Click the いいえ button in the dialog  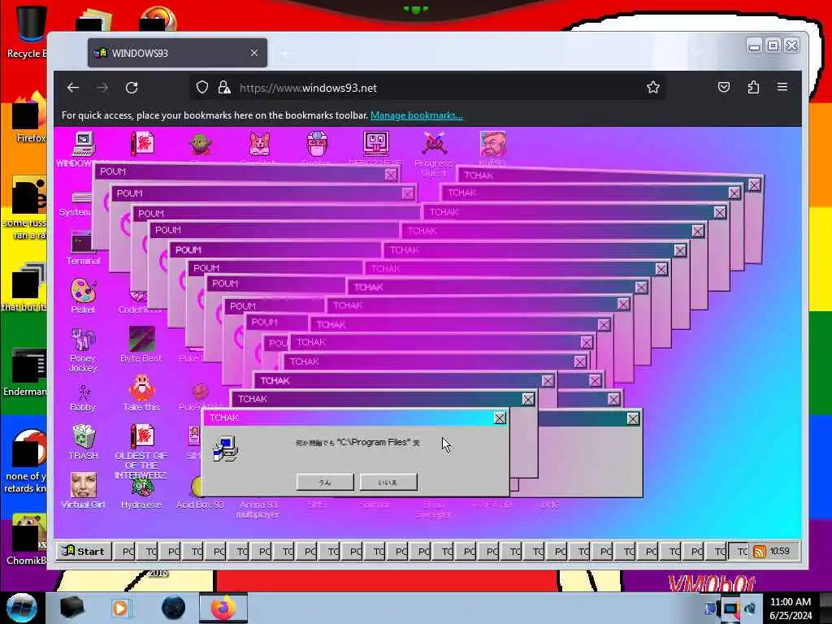pyautogui.click(x=388, y=482)
